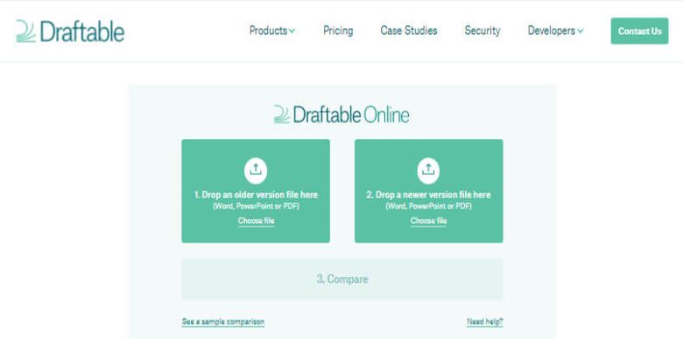Click the Draftable Online logo

click(x=341, y=114)
